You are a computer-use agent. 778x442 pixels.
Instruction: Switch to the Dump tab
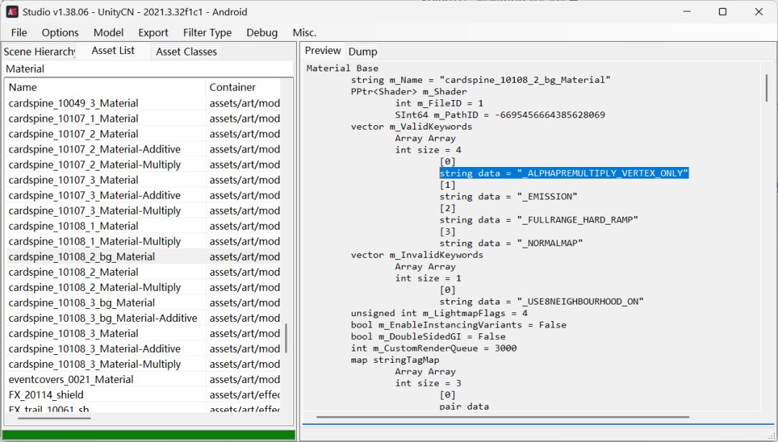click(362, 52)
